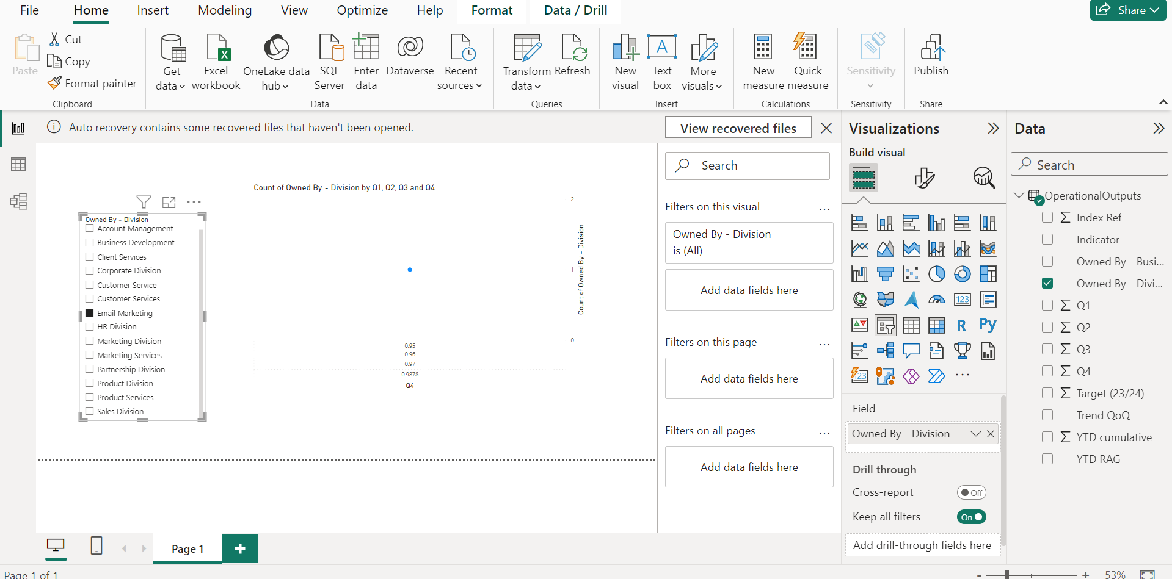The image size is (1172, 579).
Task: Uncheck Email Marketing in slicer
Action: [x=90, y=313]
